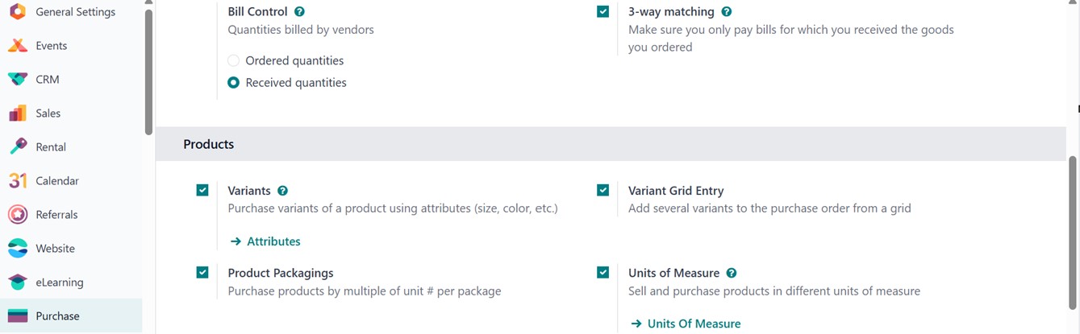Select the Ordered quantities radio option
The height and width of the screenshot is (334, 1080).
[x=234, y=61]
